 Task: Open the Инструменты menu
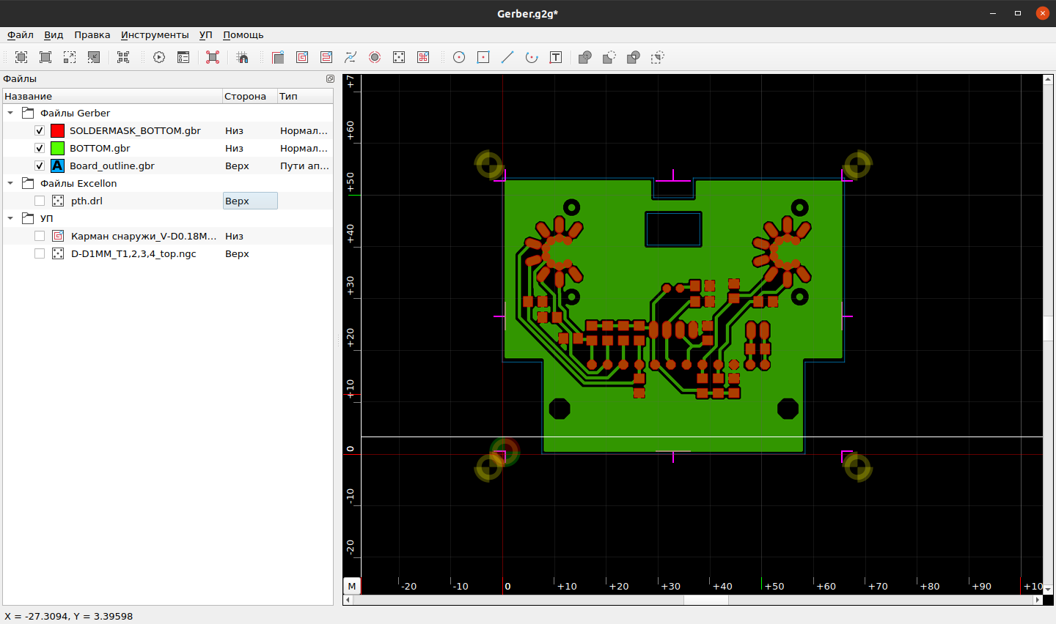[x=155, y=34]
